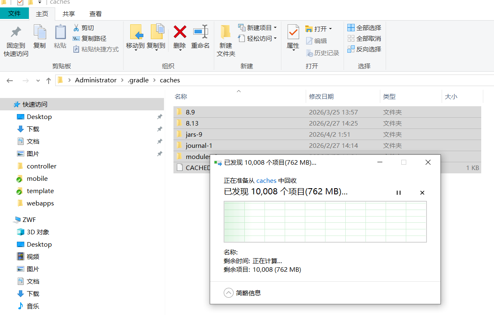Open the Copy to (复制到) menu
This screenshot has width=494, height=315.
pos(156,37)
